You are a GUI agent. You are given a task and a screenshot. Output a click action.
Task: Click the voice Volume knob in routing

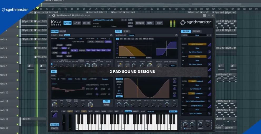[x=94, y=65]
